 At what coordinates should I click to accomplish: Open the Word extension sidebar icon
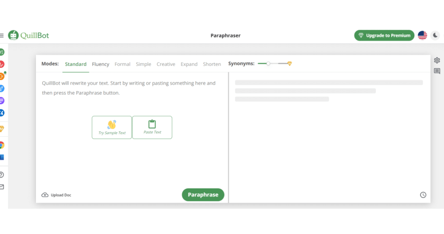[2, 157]
